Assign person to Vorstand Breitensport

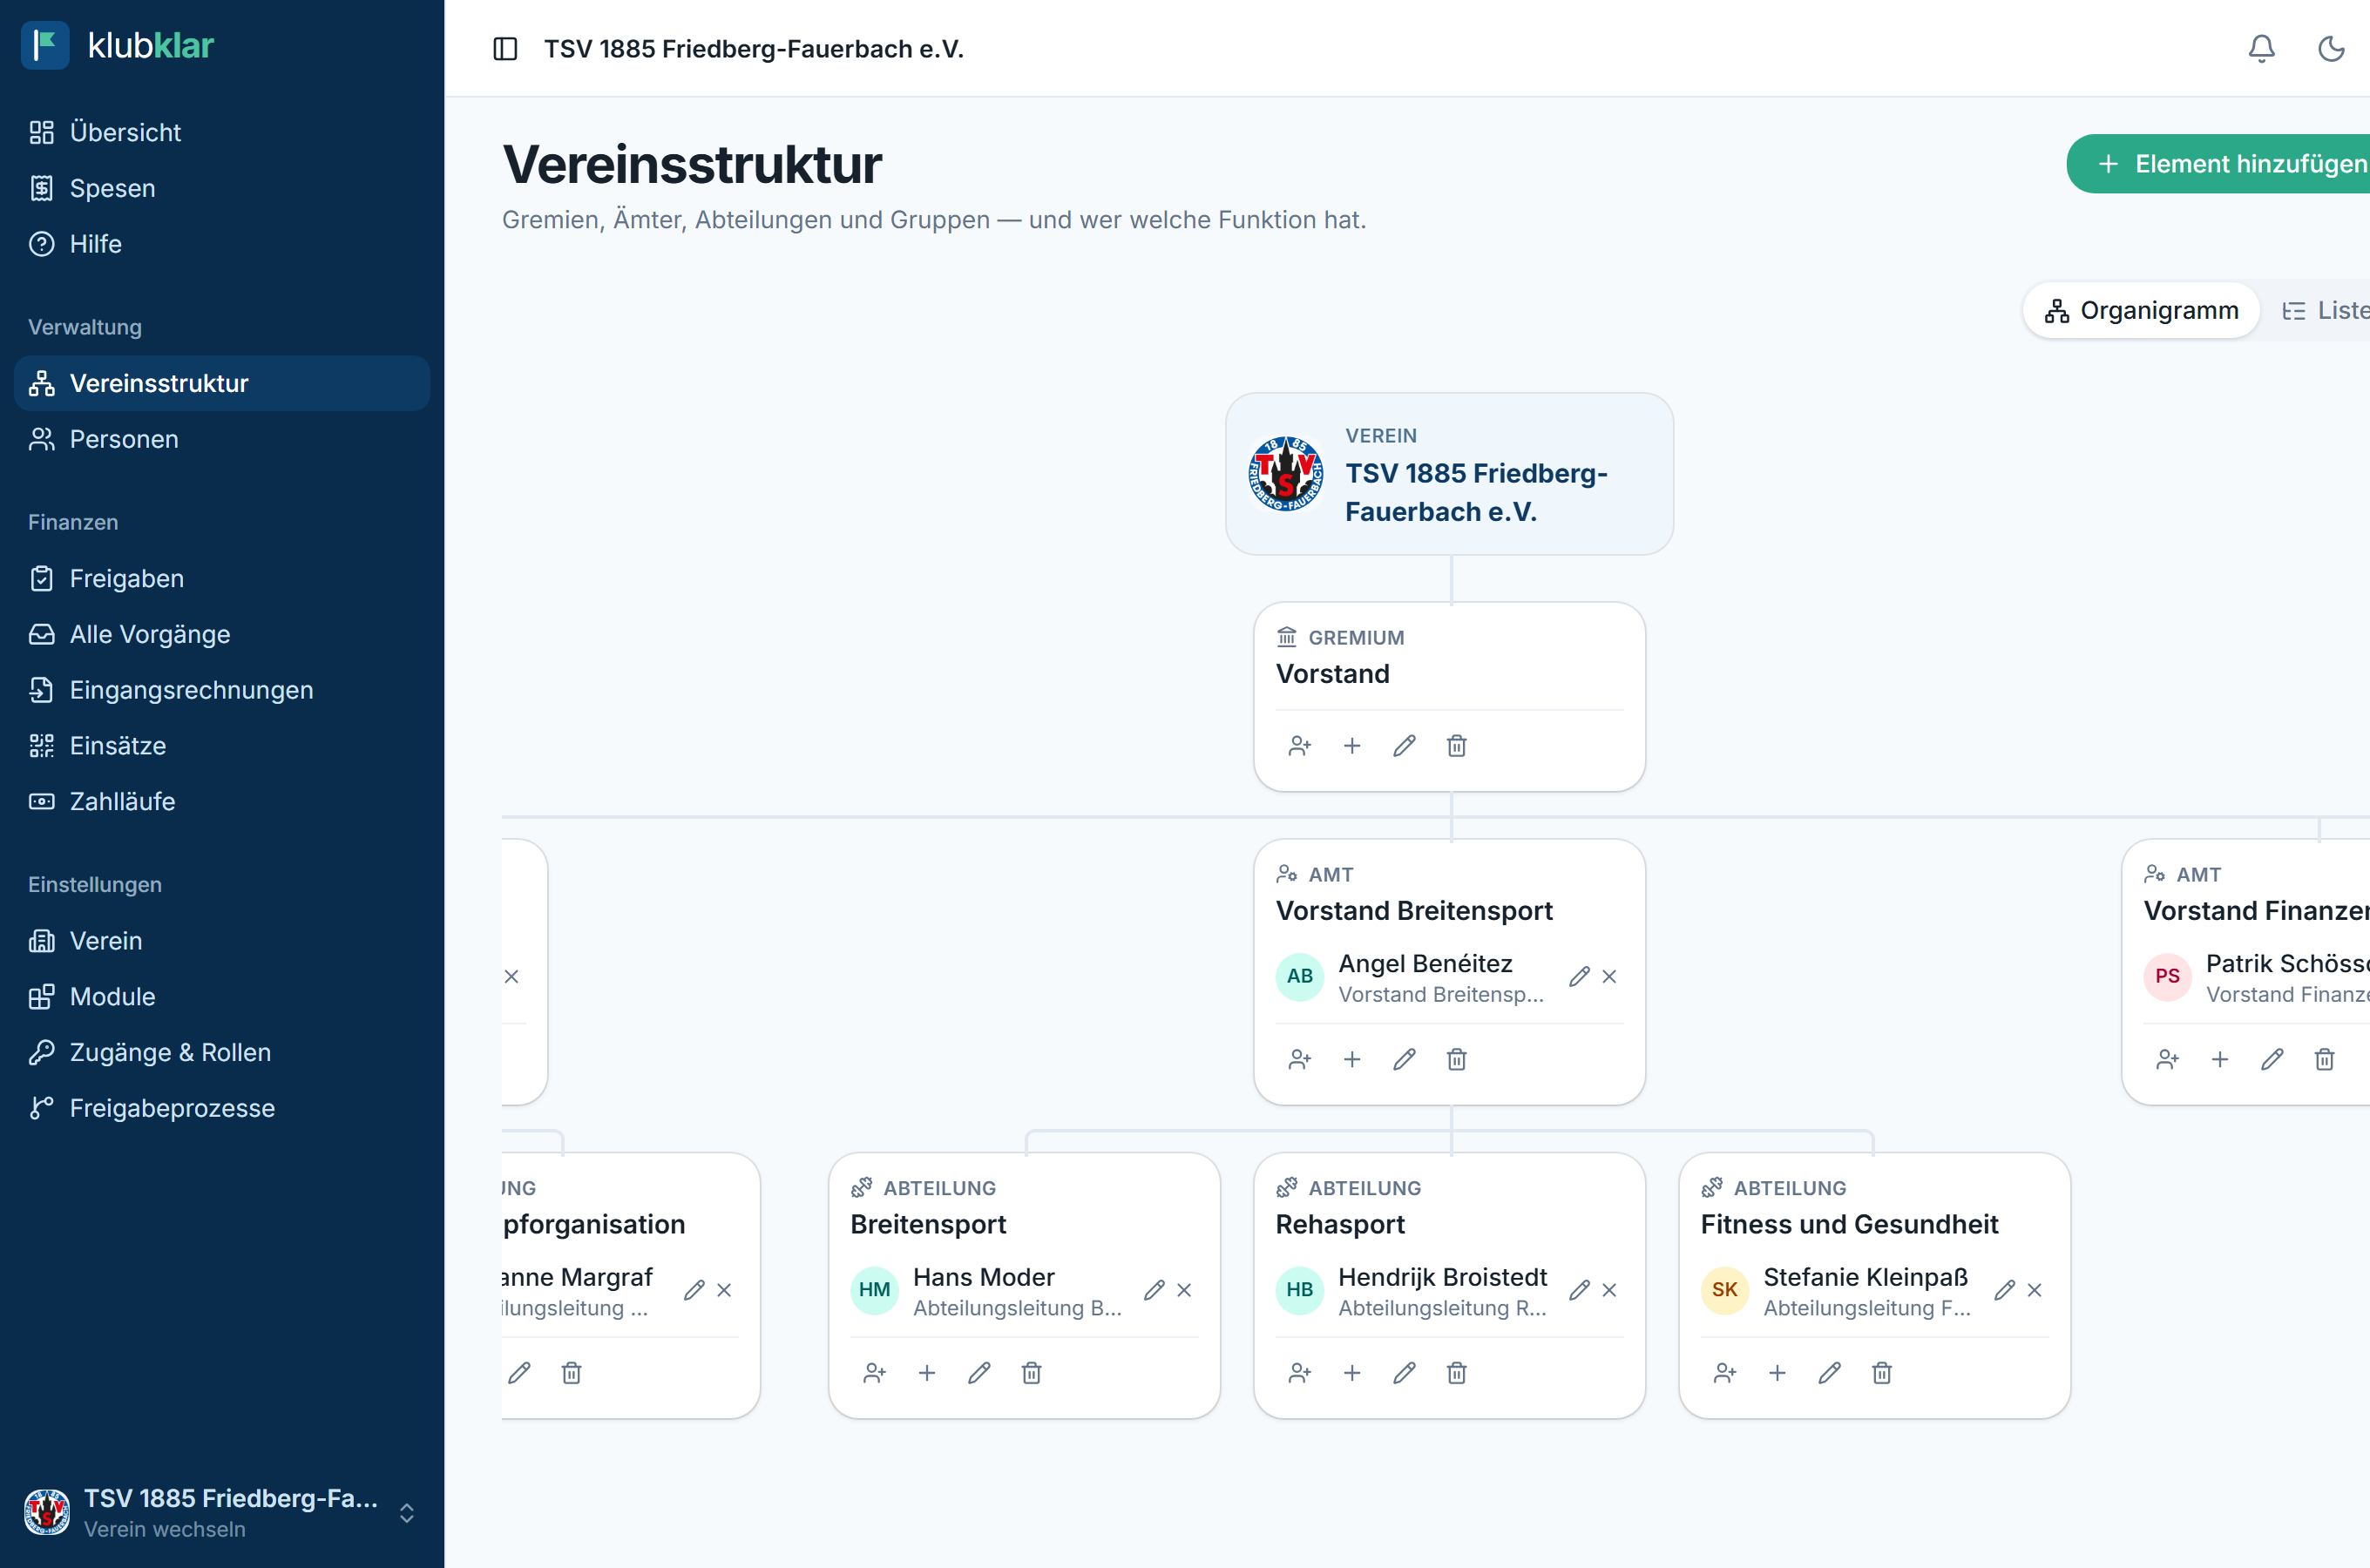click(x=1299, y=1060)
